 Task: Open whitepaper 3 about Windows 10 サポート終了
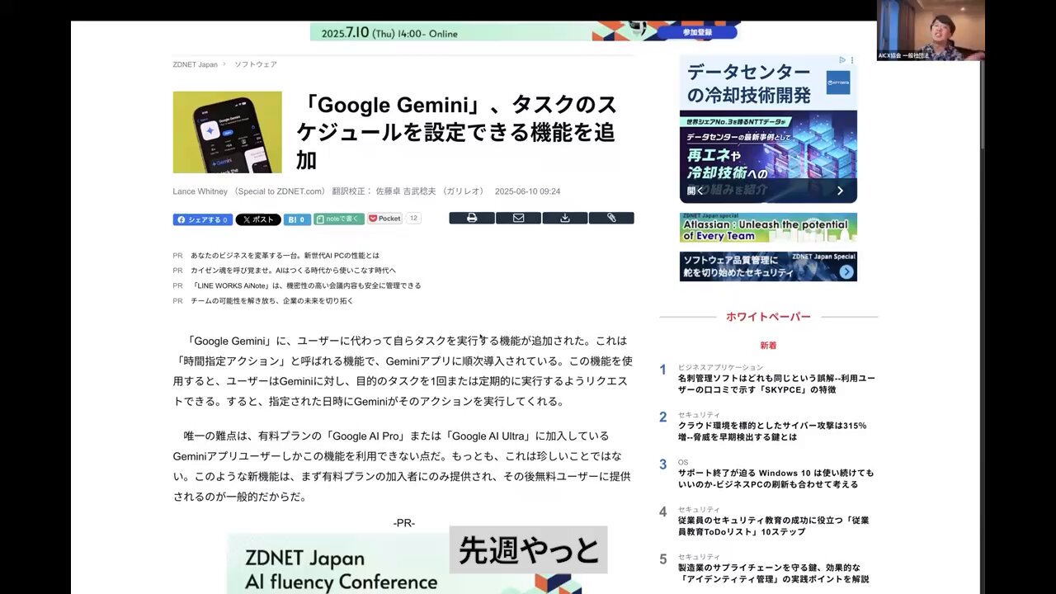775,478
